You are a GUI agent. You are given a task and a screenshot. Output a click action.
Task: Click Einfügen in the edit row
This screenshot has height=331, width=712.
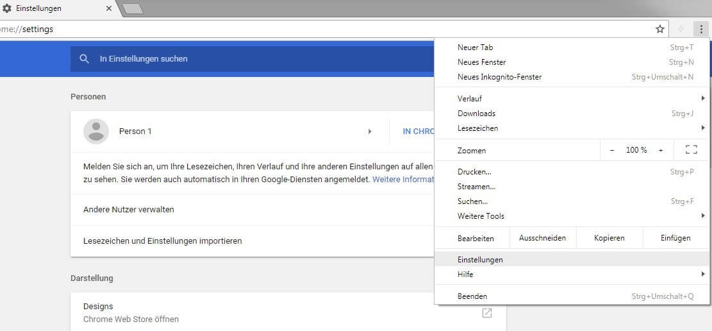pos(675,238)
